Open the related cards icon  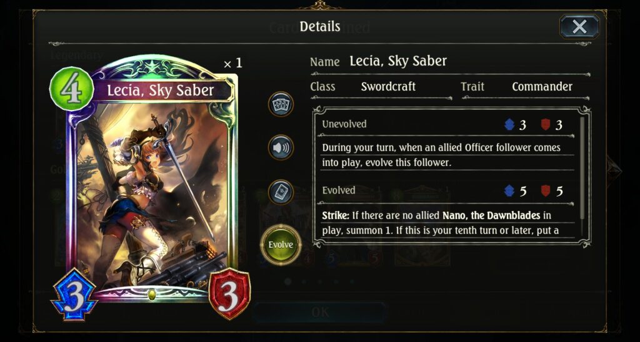281,104
